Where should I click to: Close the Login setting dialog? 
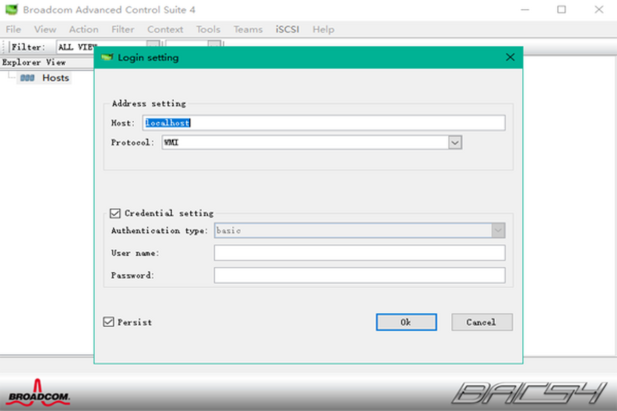510,58
